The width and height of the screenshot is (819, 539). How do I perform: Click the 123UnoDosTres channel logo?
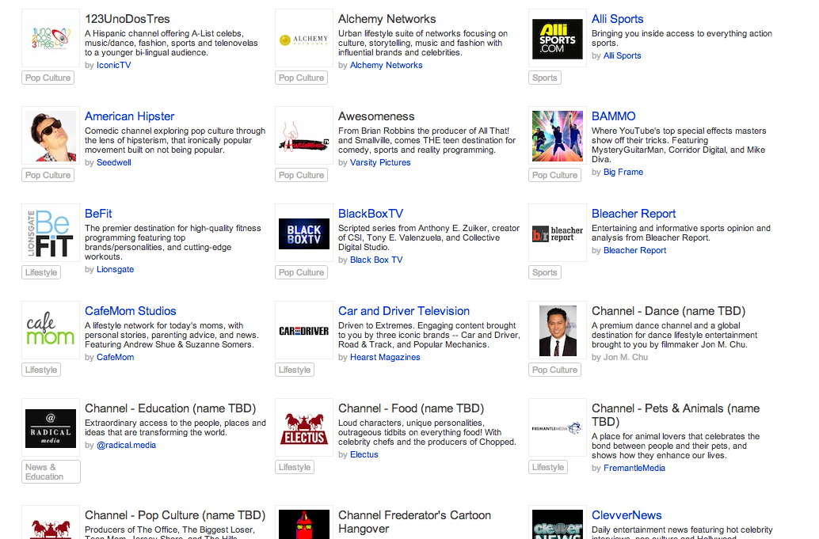pos(51,38)
